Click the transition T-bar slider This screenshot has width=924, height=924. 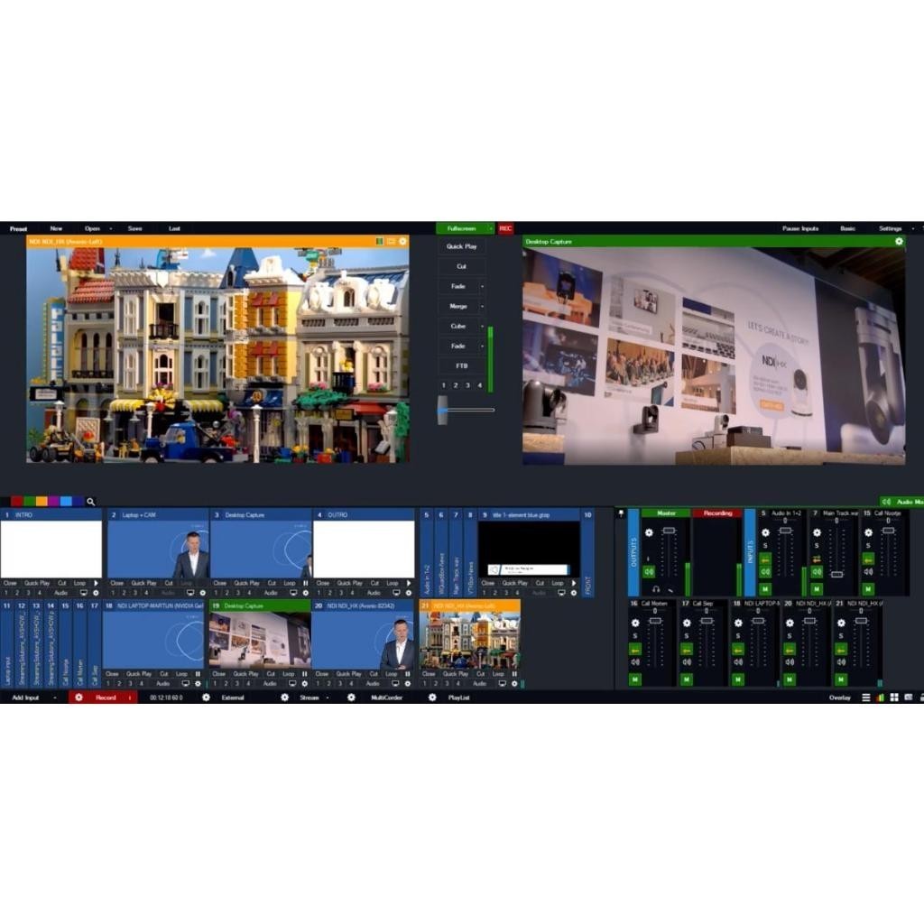tap(442, 410)
